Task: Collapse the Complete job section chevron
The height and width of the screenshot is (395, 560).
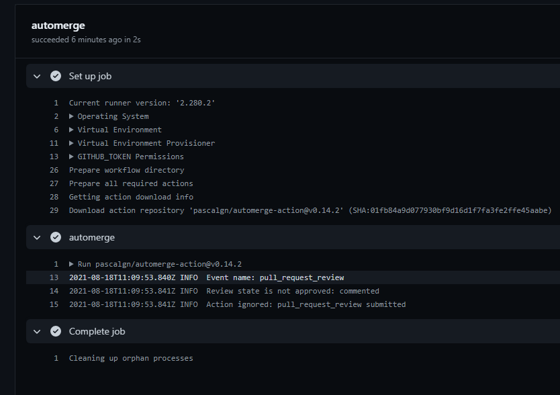Action: [36, 331]
